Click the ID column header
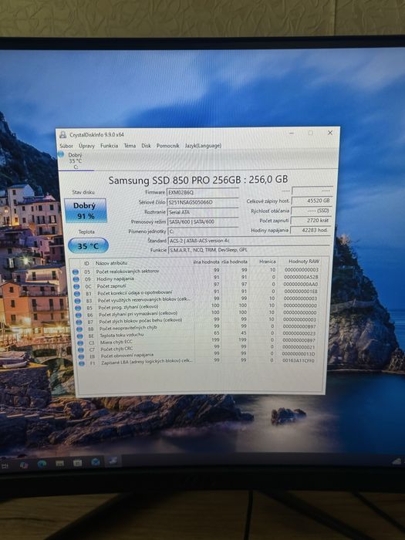 (86, 263)
